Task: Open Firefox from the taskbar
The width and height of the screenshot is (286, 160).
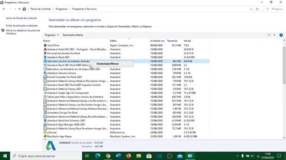Action: 128,156
